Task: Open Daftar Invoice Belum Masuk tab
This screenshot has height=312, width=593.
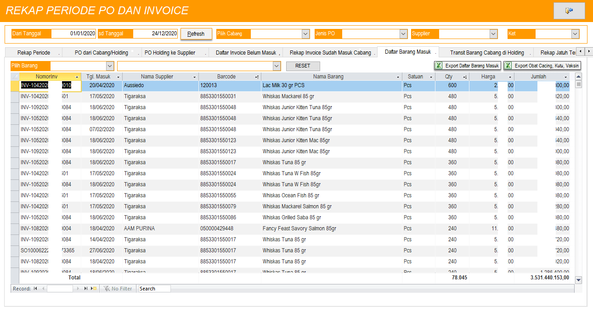Action: [x=246, y=53]
